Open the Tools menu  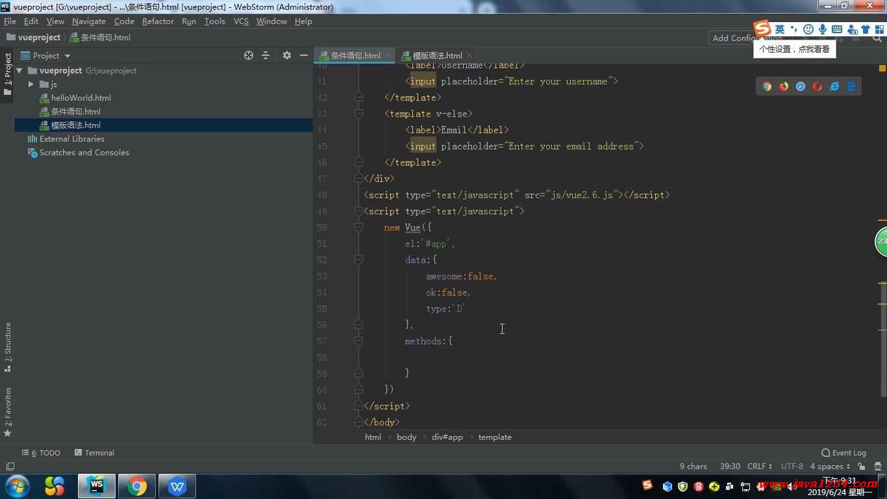pos(214,21)
